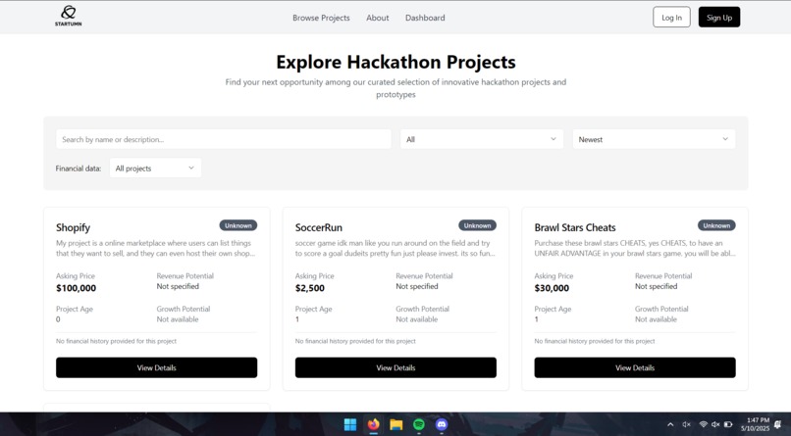Open Spotify from the taskbar
Viewport: 791px width, 436px height.
pyautogui.click(x=419, y=424)
